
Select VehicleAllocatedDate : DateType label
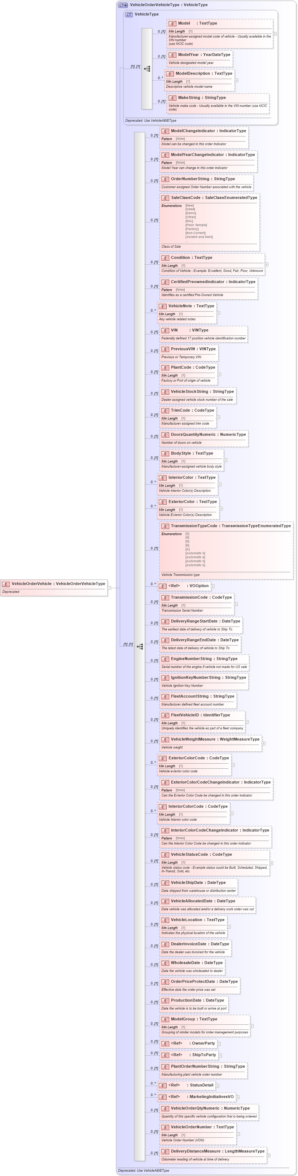tap(203, 901)
